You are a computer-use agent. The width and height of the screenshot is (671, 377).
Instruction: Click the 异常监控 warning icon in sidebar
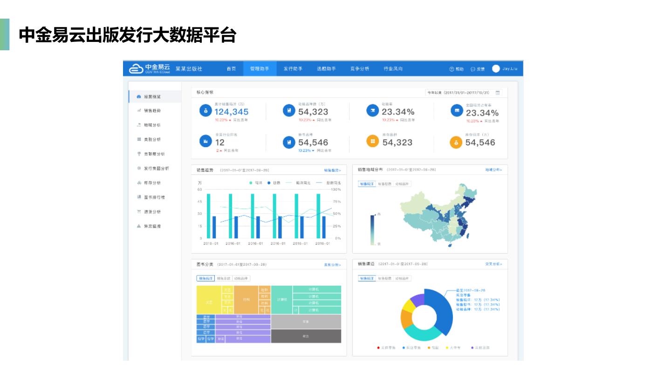tap(138, 226)
